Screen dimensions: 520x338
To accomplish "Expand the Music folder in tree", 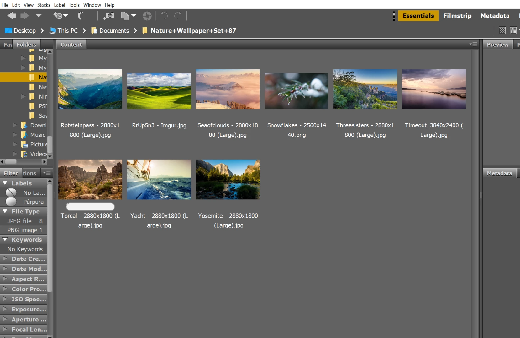I will coord(14,135).
